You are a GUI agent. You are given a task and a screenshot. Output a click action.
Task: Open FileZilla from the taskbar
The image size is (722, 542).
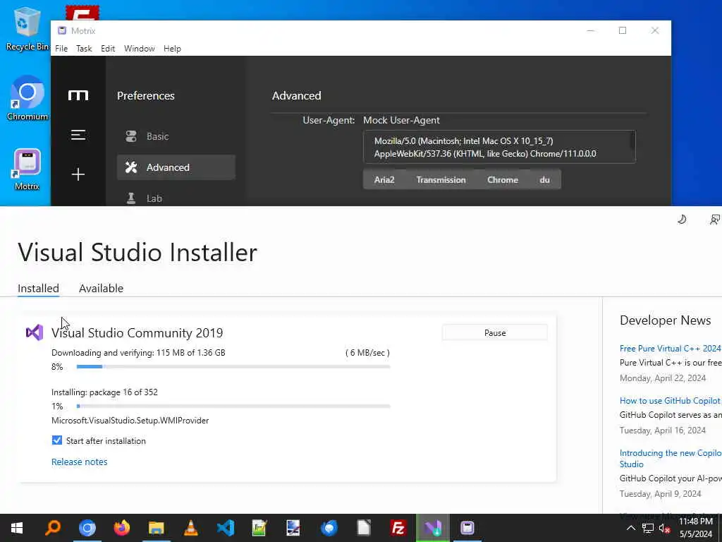(398, 528)
